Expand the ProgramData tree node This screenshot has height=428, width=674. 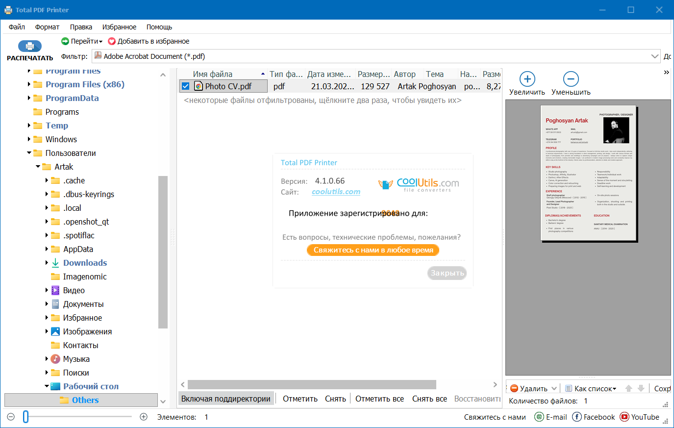[x=29, y=98]
